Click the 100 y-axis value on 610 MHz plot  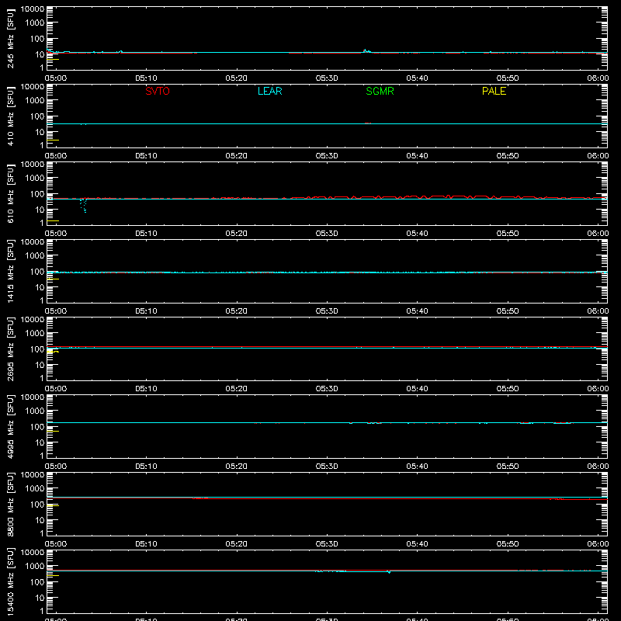tap(37, 193)
